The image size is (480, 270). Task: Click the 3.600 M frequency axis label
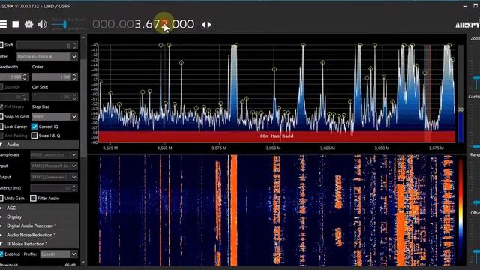(x=273, y=148)
